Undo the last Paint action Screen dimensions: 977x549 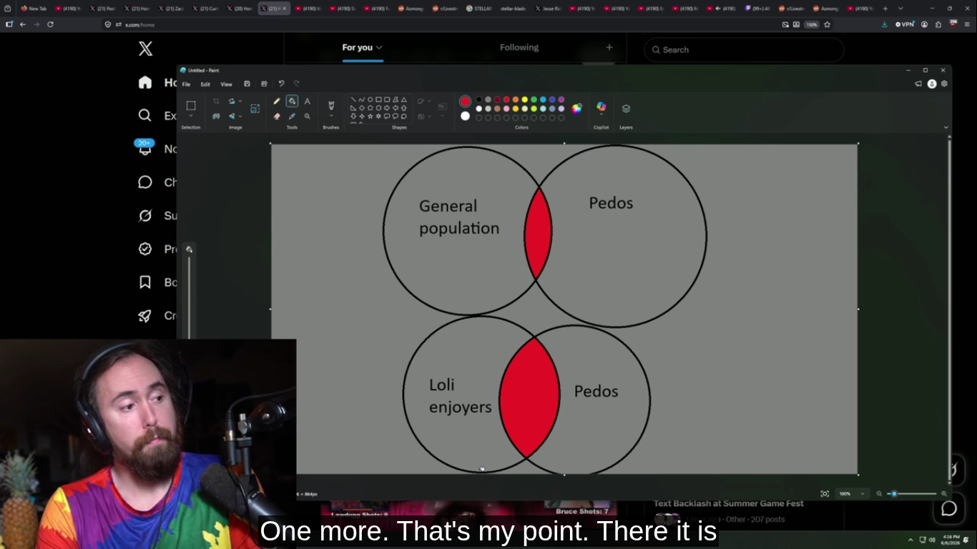pos(281,84)
